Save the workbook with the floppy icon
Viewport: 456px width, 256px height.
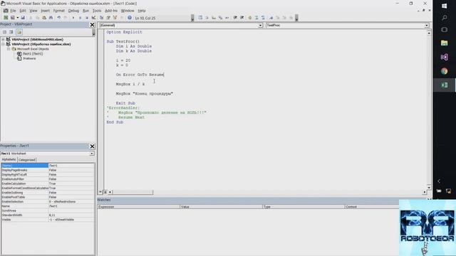pos(23,18)
